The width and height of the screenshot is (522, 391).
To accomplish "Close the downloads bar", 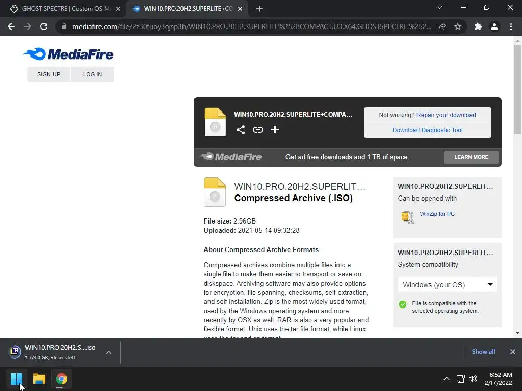I will tap(513, 352).
